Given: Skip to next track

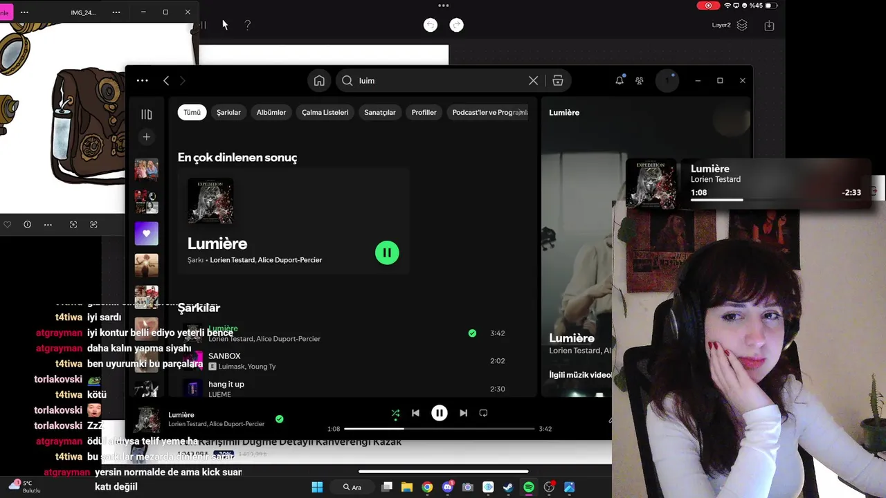Looking at the screenshot, I should point(463,413).
